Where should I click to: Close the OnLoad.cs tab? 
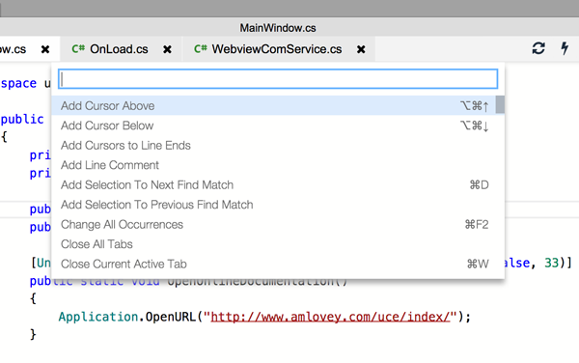[167, 49]
